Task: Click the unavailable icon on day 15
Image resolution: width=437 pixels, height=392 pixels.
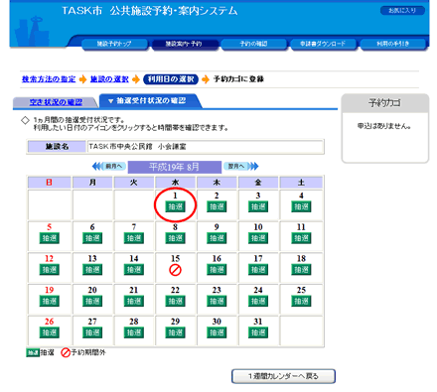Action: [x=175, y=270]
